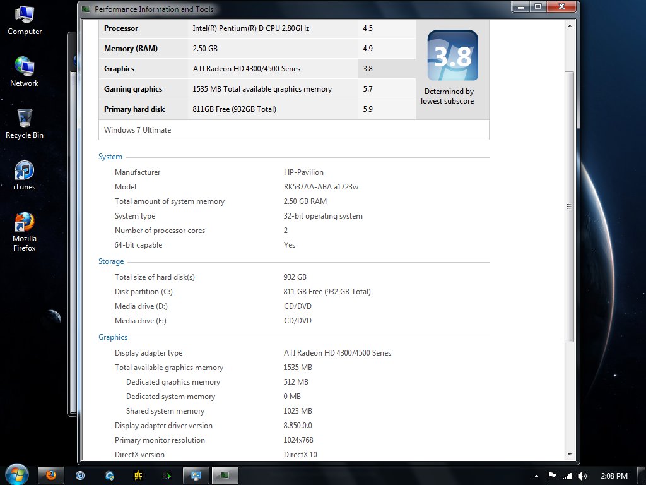The height and width of the screenshot is (485, 646).
Task: Switch to Firefox in the taskbar
Action: 51,476
